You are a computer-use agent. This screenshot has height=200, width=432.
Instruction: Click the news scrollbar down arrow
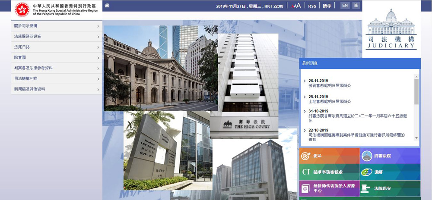coord(416,138)
